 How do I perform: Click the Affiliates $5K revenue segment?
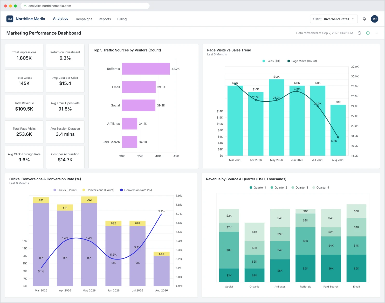pyautogui.click(x=280, y=271)
